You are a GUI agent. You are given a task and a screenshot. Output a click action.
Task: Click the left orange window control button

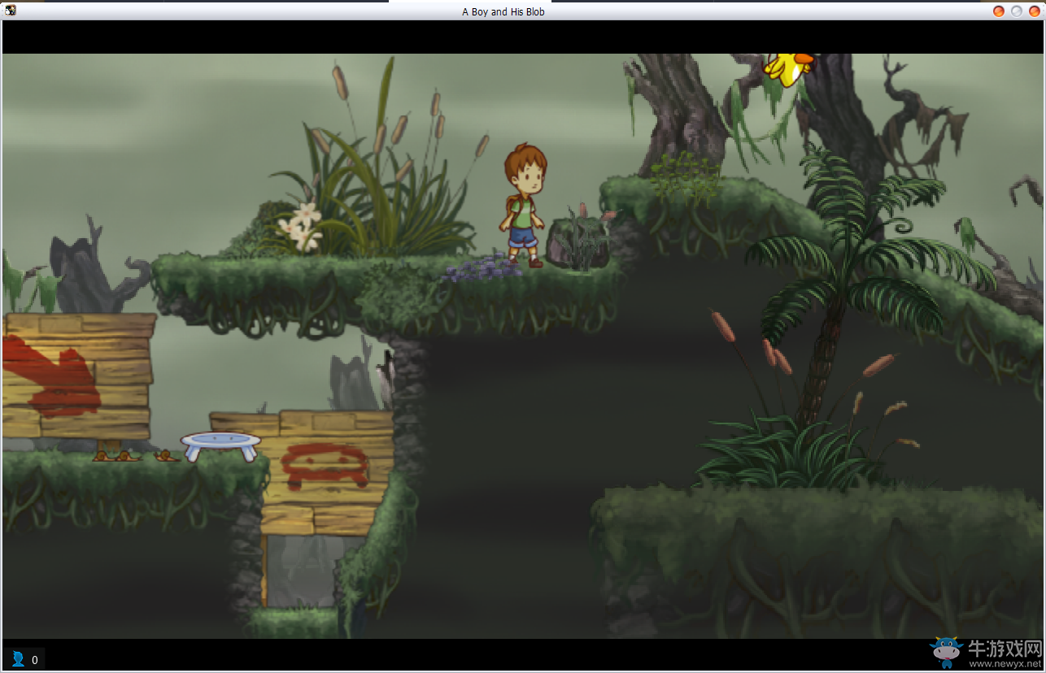coord(999,11)
